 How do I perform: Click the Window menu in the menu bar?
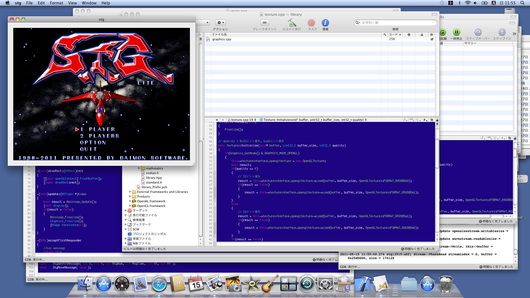pos(89,3)
